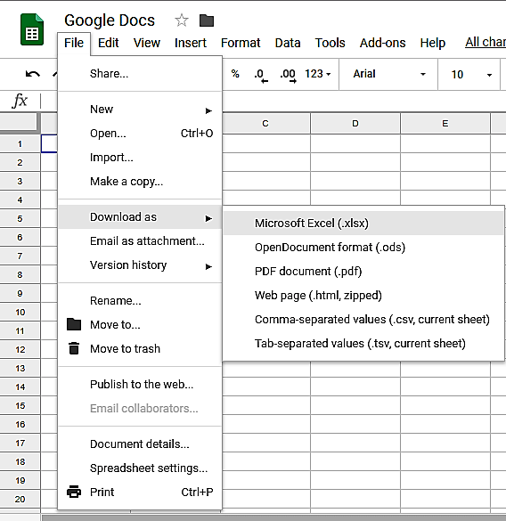Open the Google Sheets home icon
The height and width of the screenshot is (521, 506).
tap(32, 29)
